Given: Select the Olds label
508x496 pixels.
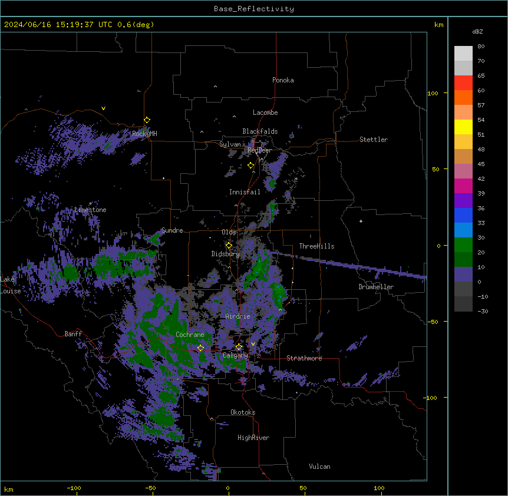Looking at the screenshot, I should 229,232.
